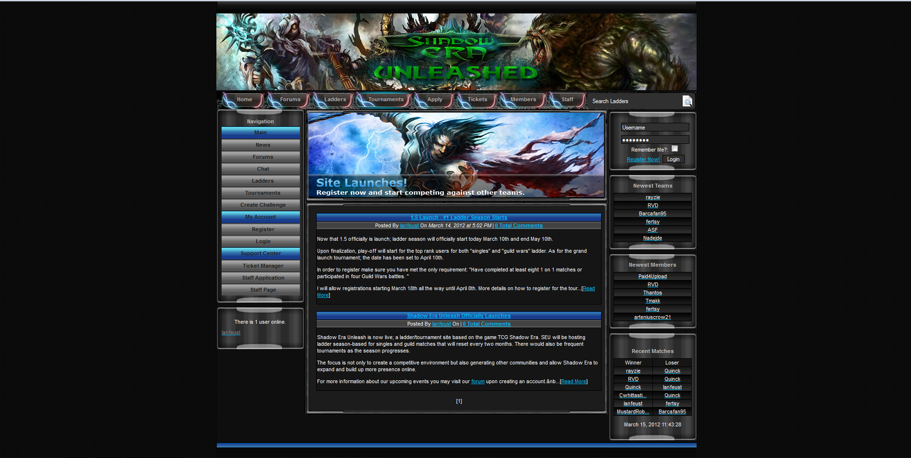The height and width of the screenshot is (458, 911).
Task: Open the Staff top menu item
Action: click(x=568, y=100)
